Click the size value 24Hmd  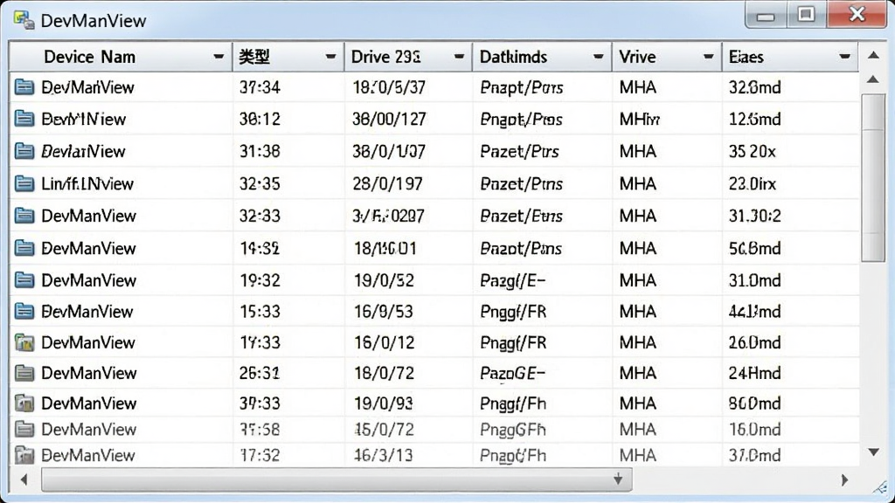[754, 373]
